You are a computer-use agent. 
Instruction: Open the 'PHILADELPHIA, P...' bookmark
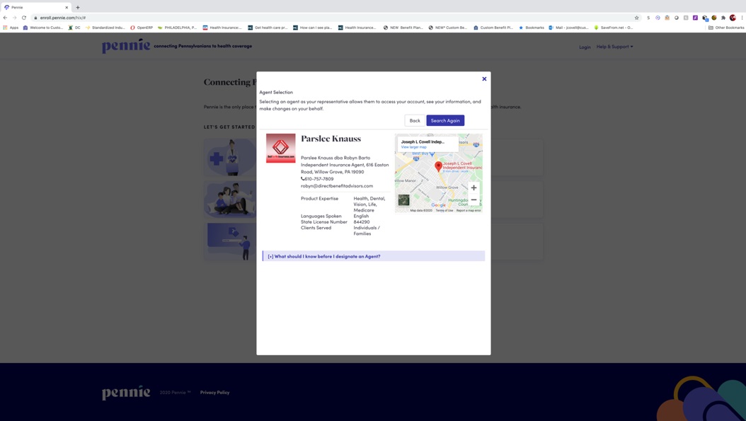pos(177,28)
